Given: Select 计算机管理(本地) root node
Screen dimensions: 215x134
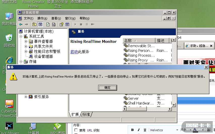Looking at the screenshot, I should [x=39, y=31].
